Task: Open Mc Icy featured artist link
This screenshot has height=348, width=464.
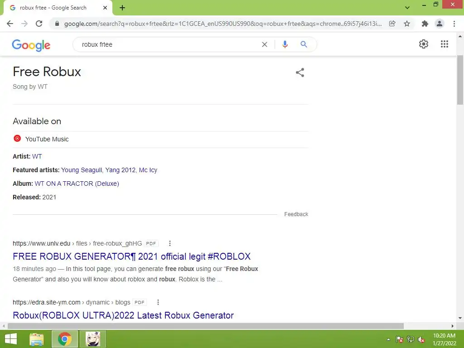Action: (x=148, y=170)
